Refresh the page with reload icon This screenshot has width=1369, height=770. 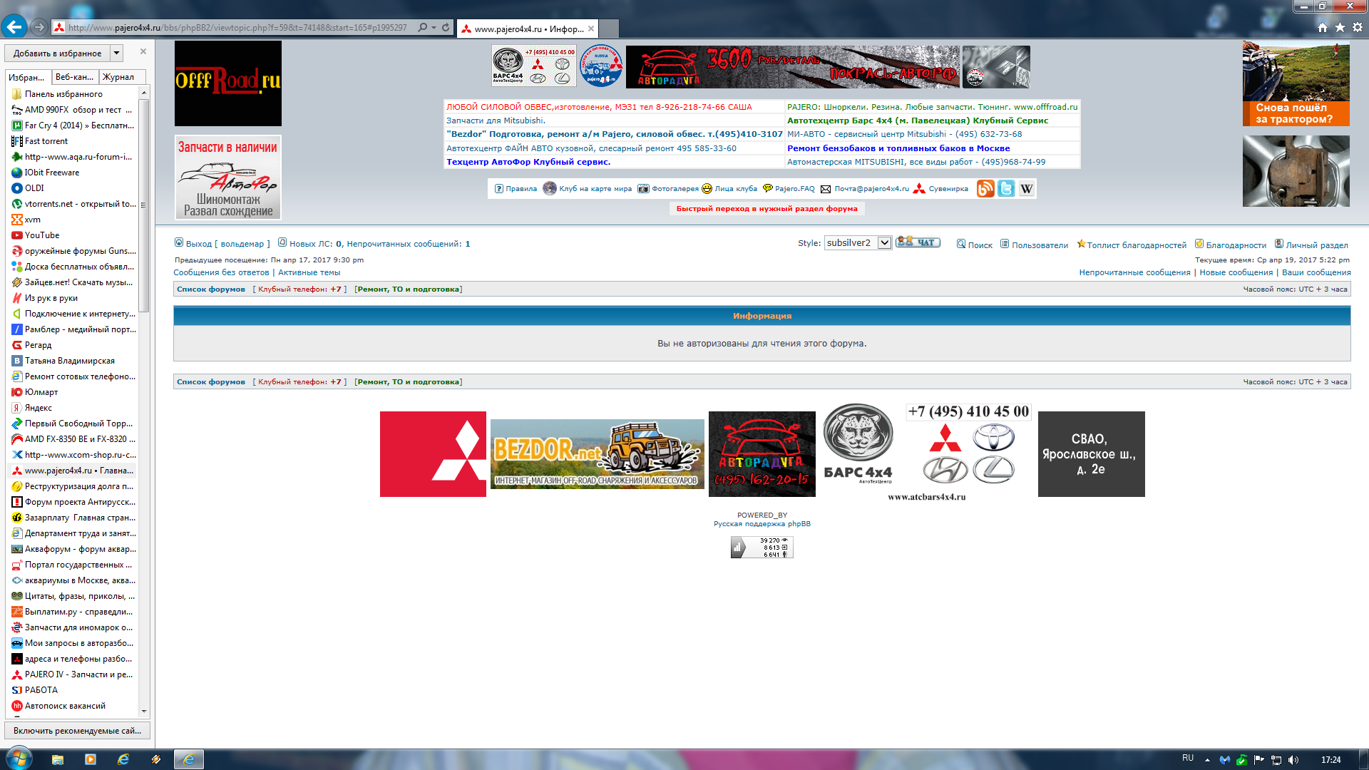coord(446,27)
